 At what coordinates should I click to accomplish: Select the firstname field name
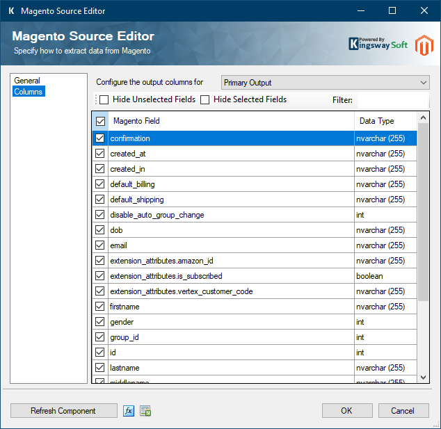[x=125, y=307]
